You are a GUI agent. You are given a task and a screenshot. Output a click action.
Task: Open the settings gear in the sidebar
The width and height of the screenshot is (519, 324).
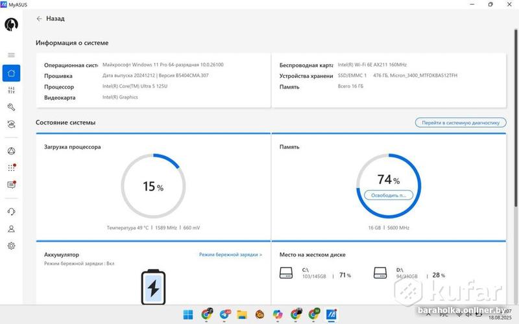pyautogui.click(x=11, y=246)
